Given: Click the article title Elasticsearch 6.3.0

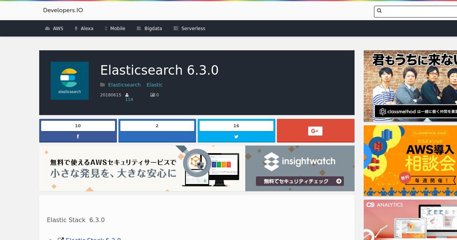Looking at the screenshot, I should point(159,70).
